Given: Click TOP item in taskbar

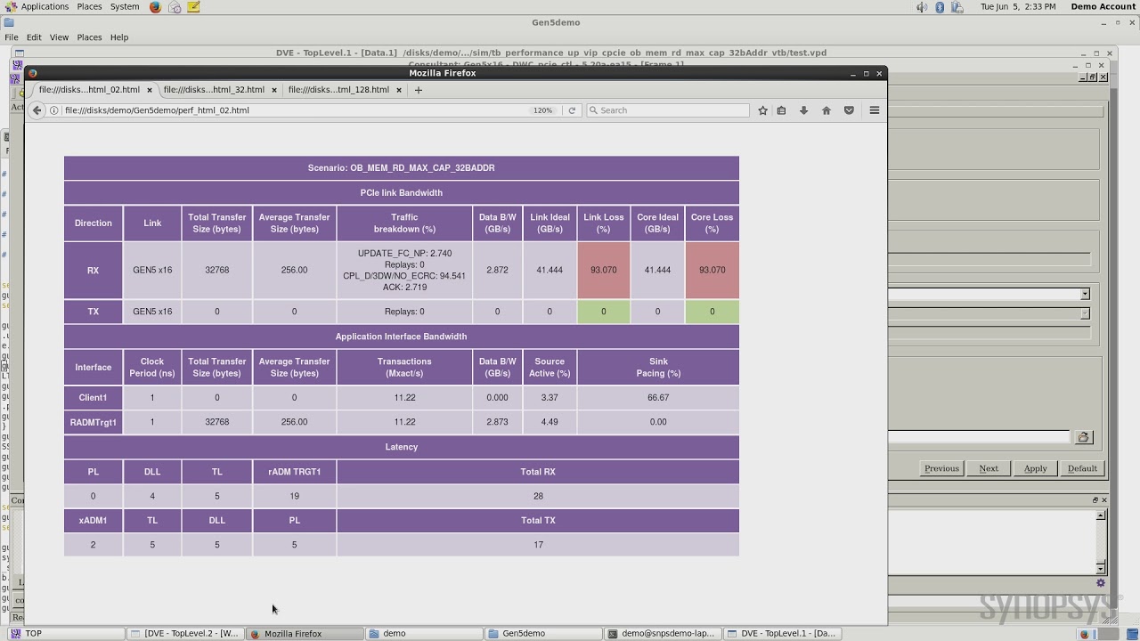Looking at the screenshot, I should [64, 634].
